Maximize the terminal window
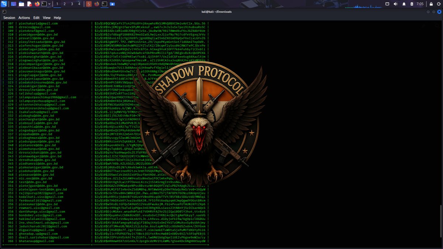This screenshot has width=443, height=249. click(433, 12)
